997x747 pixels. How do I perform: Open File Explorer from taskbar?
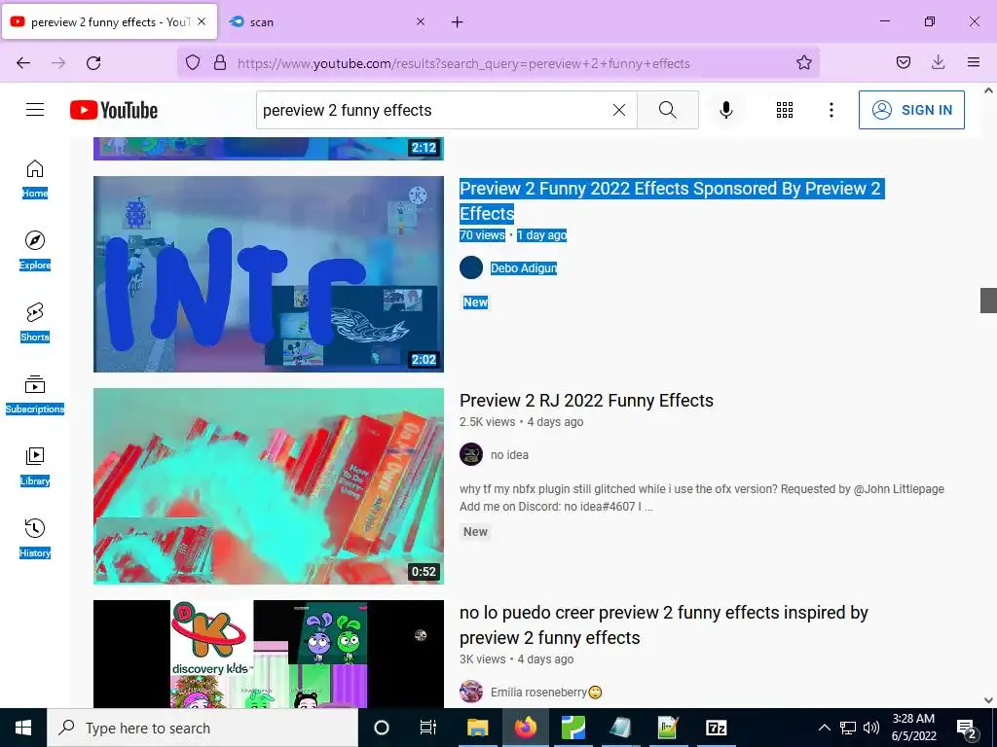(477, 728)
